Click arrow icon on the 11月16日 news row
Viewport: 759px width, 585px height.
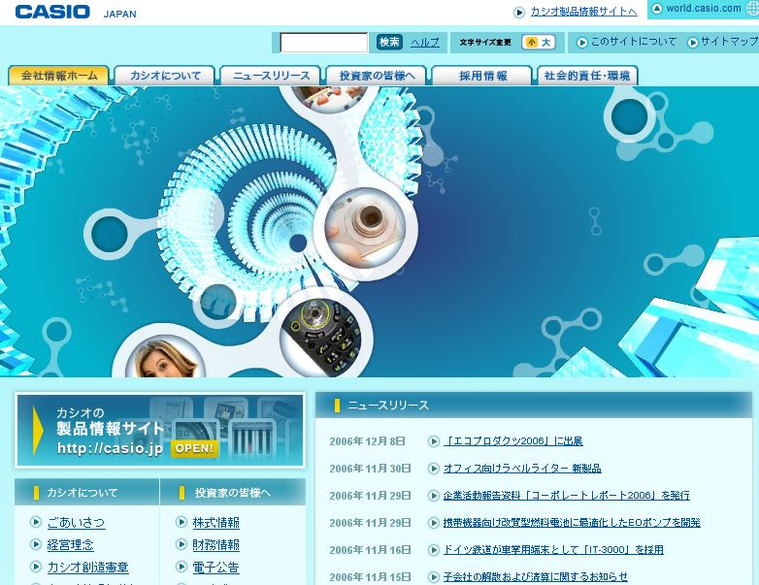(x=434, y=550)
